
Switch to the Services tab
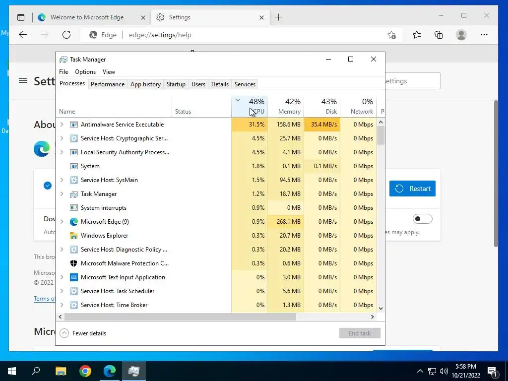click(245, 84)
